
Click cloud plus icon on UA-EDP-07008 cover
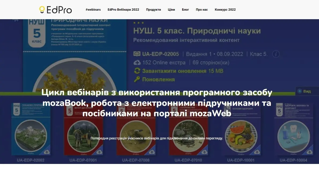(x=152, y=152)
